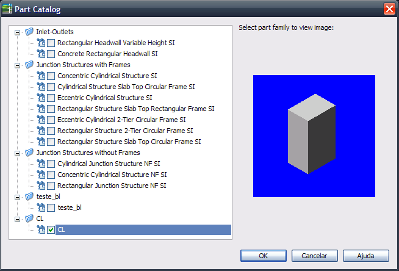The image size is (399, 271).
Task: Click the 'CL' folder label
Action: (x=40, y=219)
